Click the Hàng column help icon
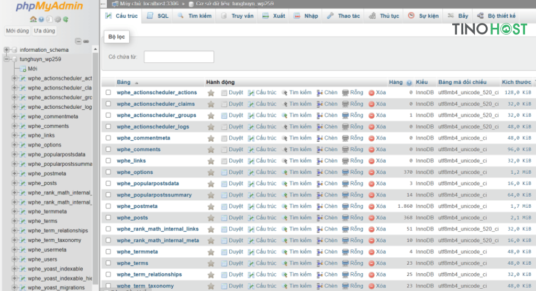 [409, 82]
